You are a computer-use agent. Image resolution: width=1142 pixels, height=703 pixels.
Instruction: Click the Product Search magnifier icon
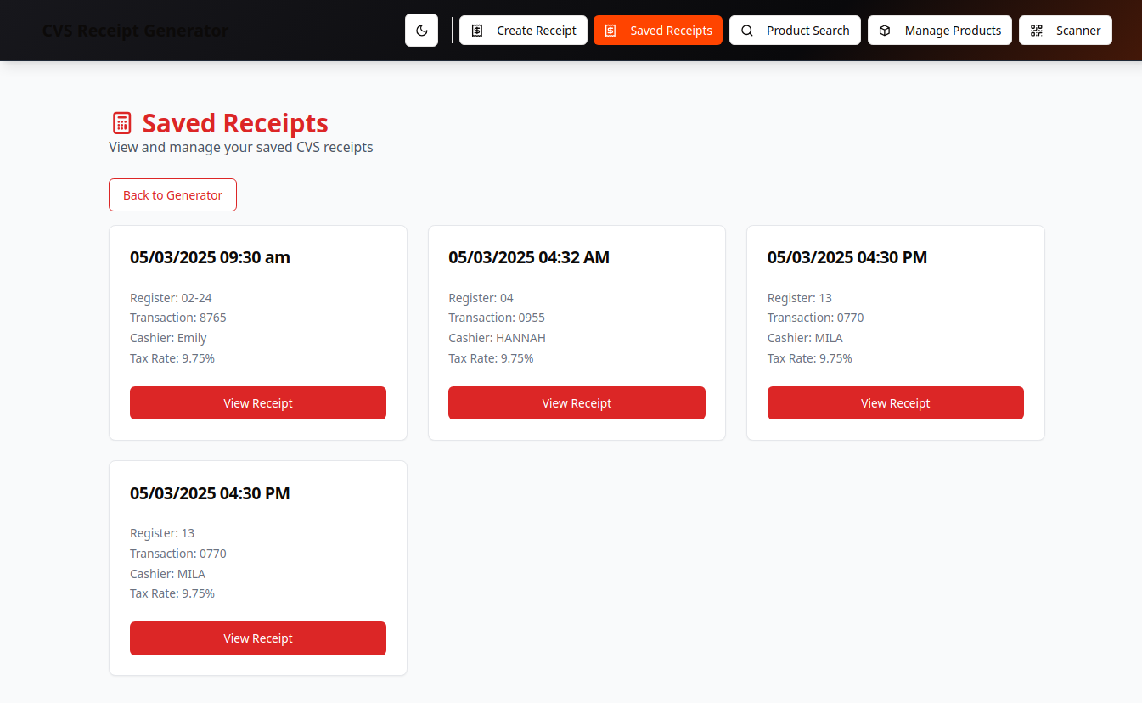pyautogui.click(x=747, y=31)
